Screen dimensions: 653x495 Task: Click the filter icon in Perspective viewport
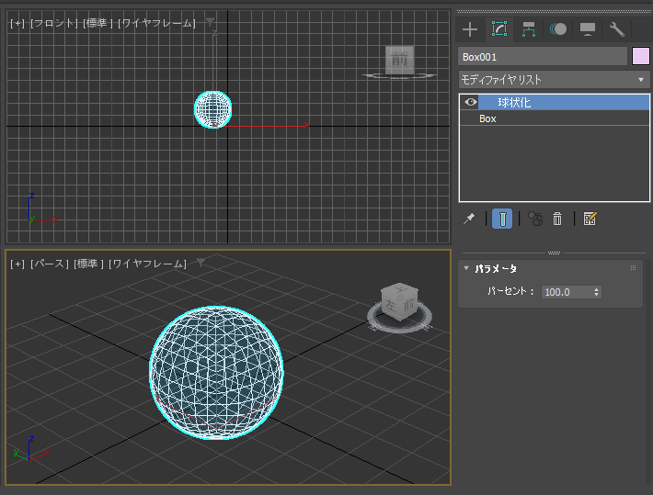[201, 263]
